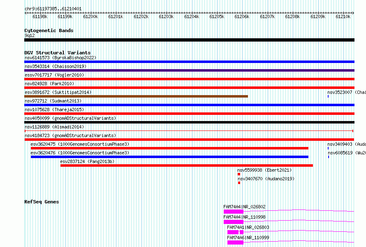
Task: Click the small nsv5599938 (Ebert2021) red marker
Action: (239, 174)
